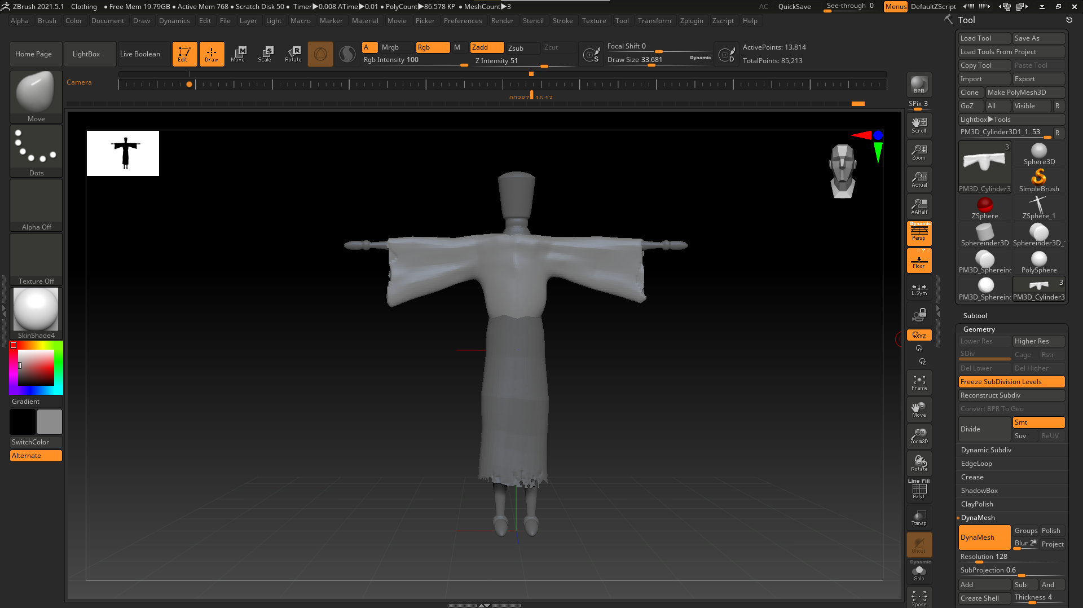Select the Scale transform tool
Image resolution: width=1083 pixels, height=608 pixels.
265,54
